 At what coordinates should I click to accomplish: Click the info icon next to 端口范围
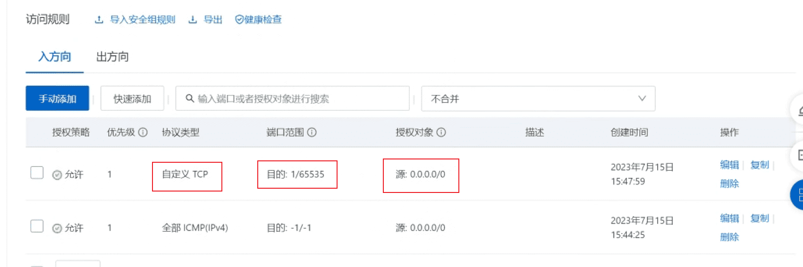point(312,133)
